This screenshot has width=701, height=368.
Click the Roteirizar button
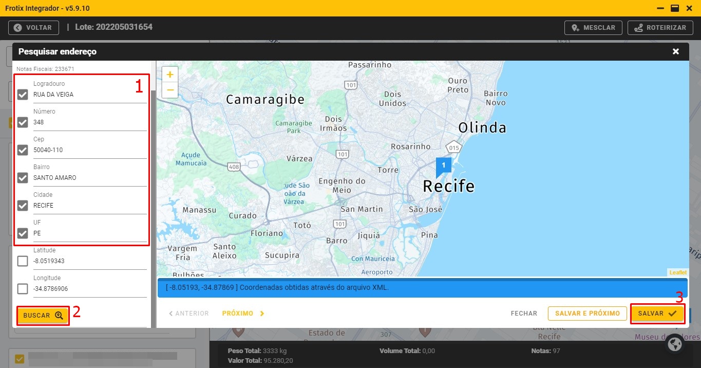click(x=660, y=28)
